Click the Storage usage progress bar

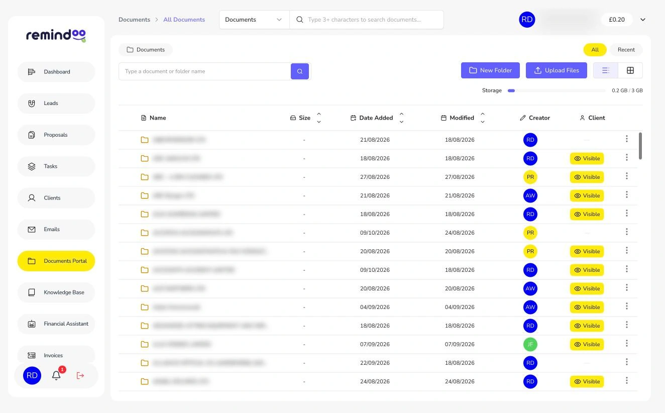click(x=557, y=91)
